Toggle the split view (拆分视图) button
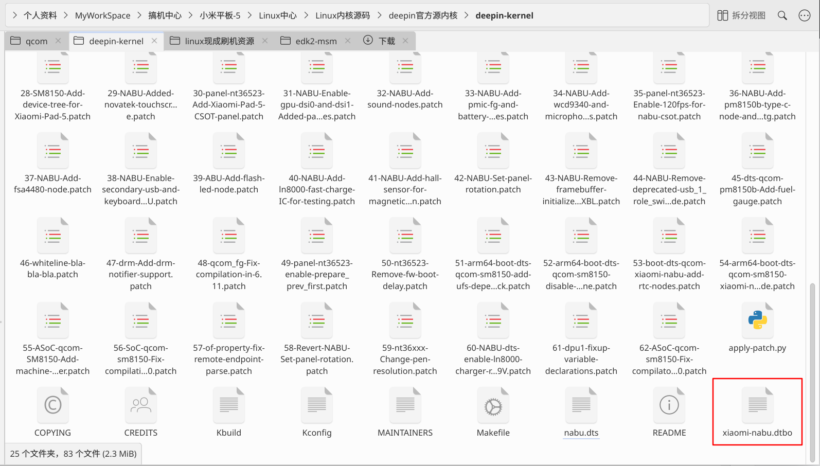820x466 pixels. (x=741, y=15)
